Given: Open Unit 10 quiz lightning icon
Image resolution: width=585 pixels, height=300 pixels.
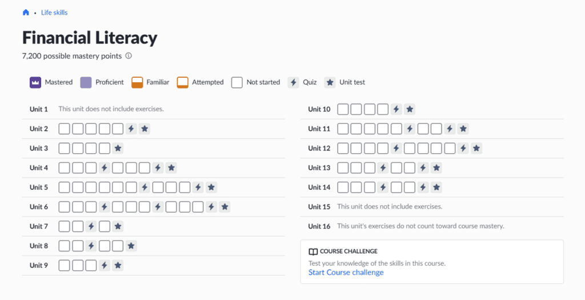Looking at the screenshot, I should 396,109.
